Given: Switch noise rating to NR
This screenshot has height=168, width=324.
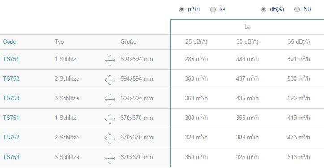Looking at the screenshot, I should click(x=297, y=9).
